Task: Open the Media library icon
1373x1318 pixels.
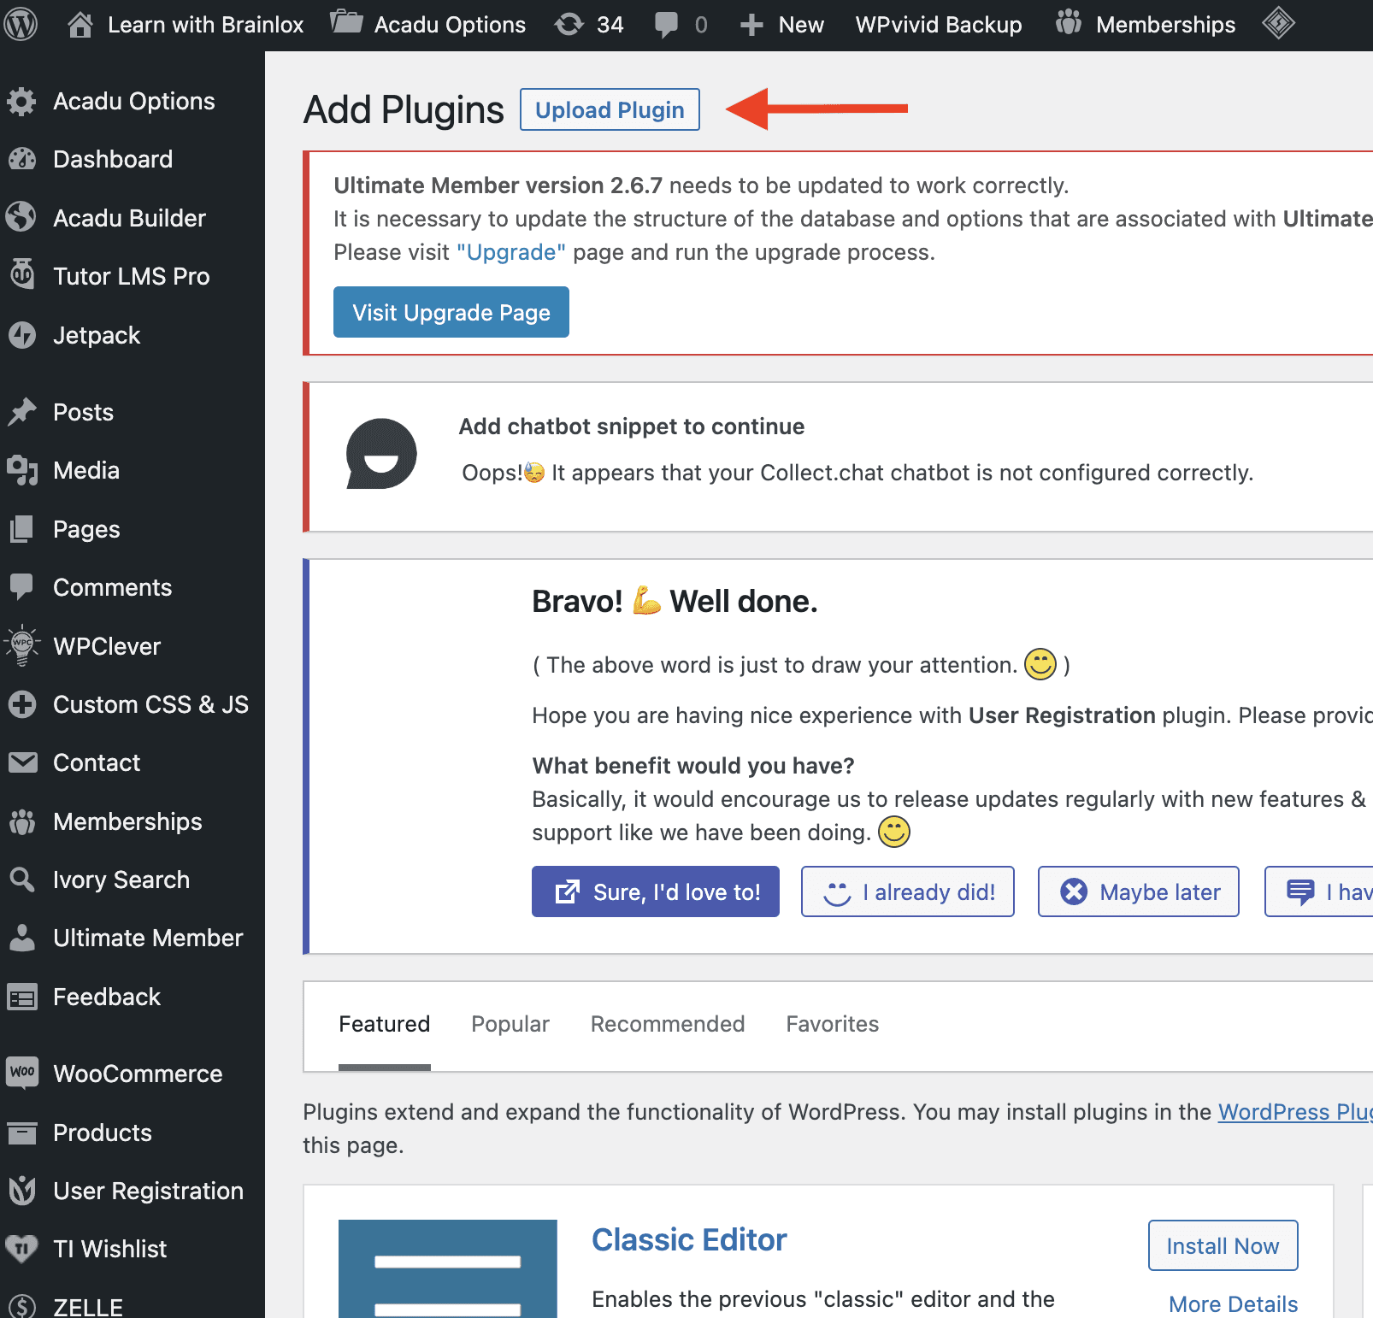Action: coord(23,470)
